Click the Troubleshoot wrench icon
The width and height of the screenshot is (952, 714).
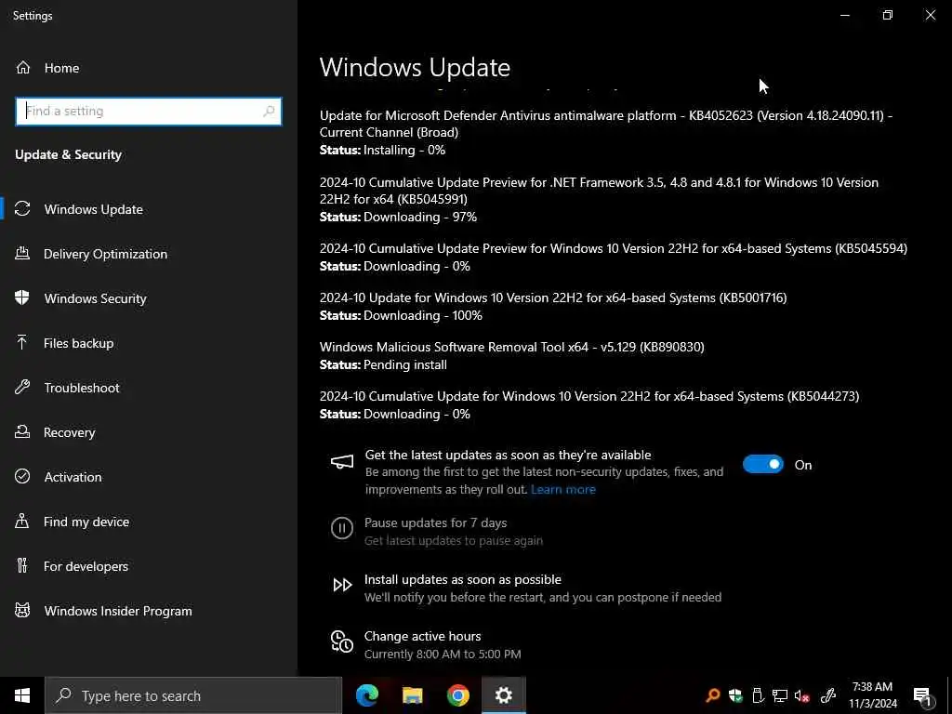pyautogui.click(x=22, y=388)
